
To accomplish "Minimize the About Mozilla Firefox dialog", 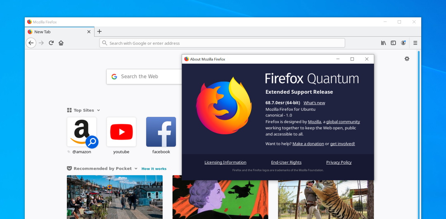I will click(x=338, y=59).
